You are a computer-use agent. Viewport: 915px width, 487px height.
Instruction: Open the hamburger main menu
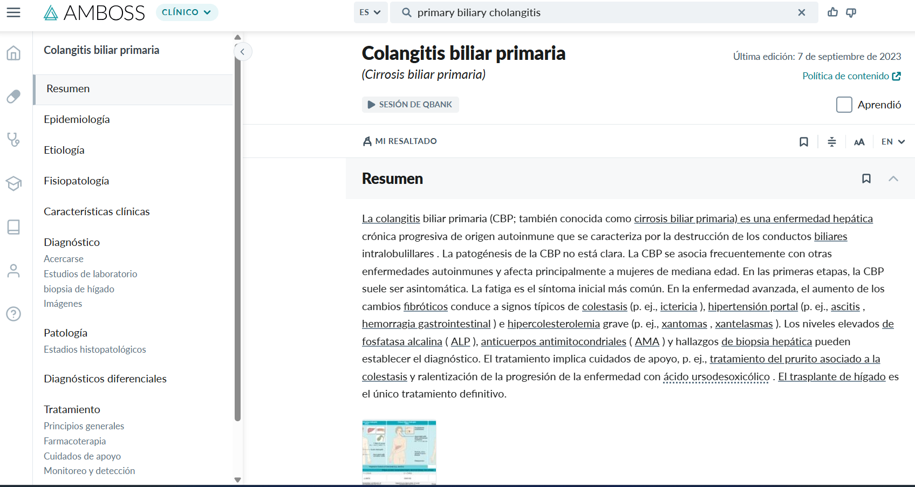click(13, 12)
